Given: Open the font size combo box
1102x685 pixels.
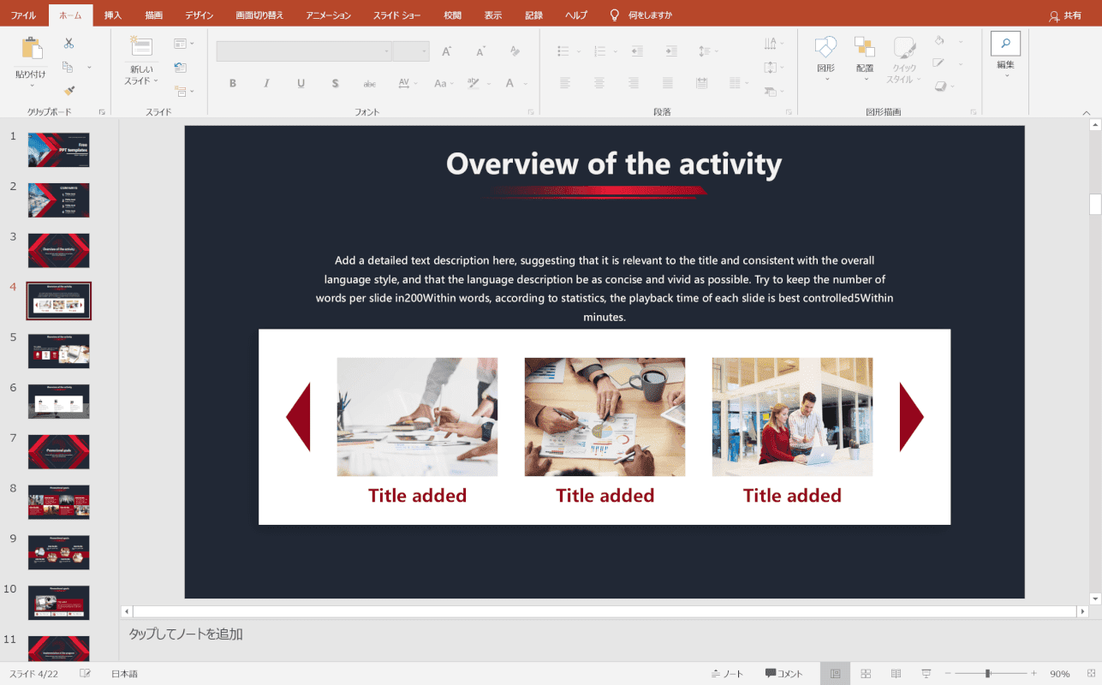Looking at the screenshot, I should [x=410, y=51].
